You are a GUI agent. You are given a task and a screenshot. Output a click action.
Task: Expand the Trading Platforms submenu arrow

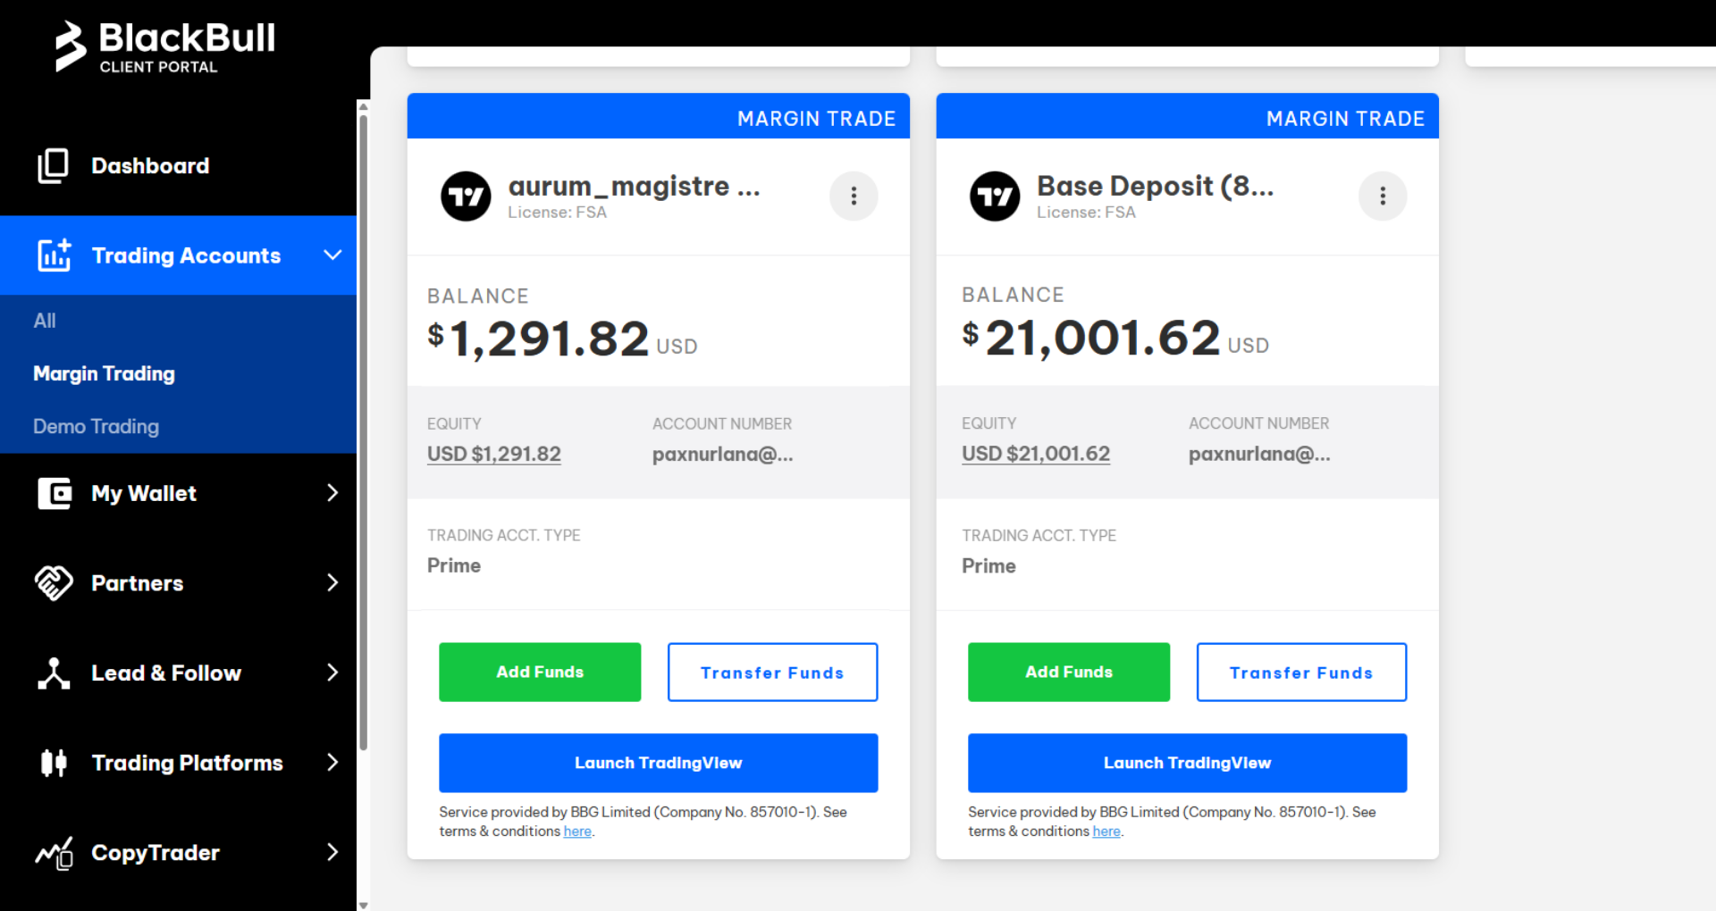click(332, 763)
